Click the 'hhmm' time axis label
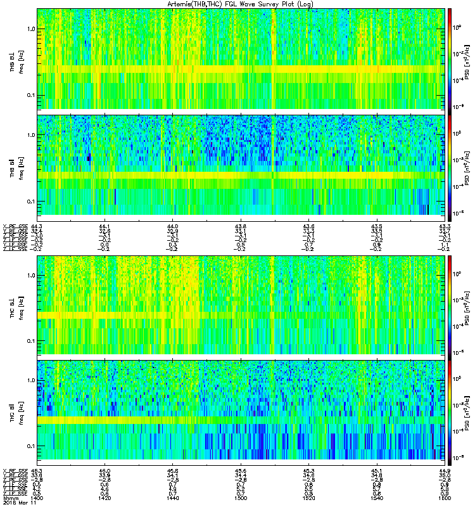This screenshot has height=507, width=475. pos(9,498)
